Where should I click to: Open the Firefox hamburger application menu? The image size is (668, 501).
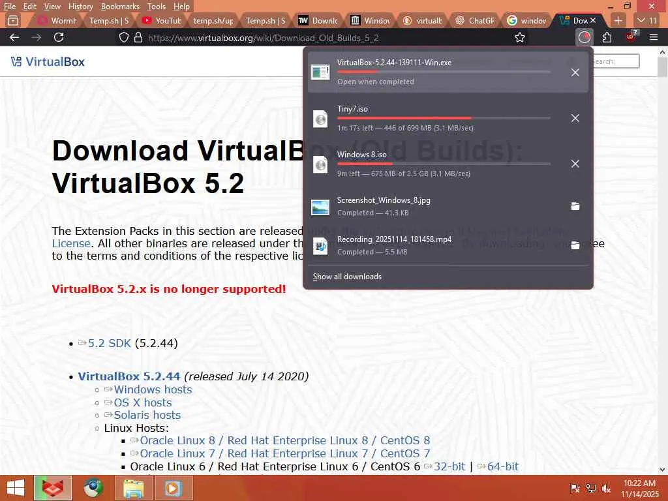point(654,37)
